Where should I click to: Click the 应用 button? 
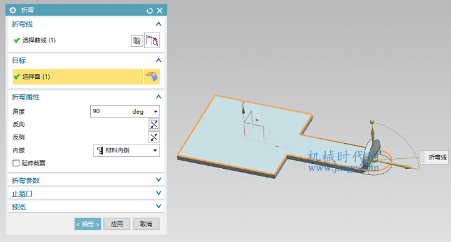(117, 224)
